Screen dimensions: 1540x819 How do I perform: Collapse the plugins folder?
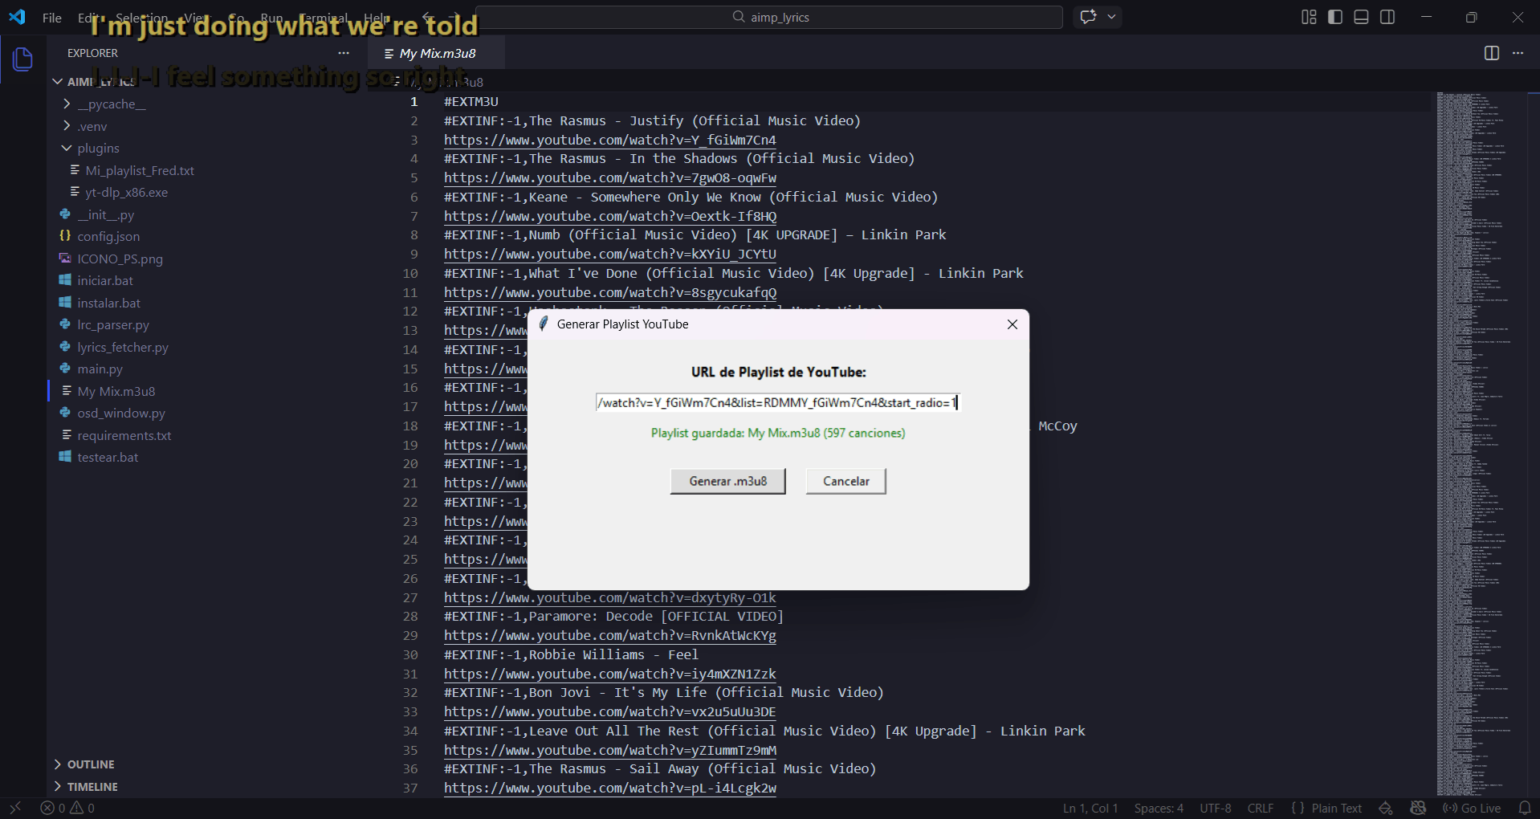coord(98,149)
